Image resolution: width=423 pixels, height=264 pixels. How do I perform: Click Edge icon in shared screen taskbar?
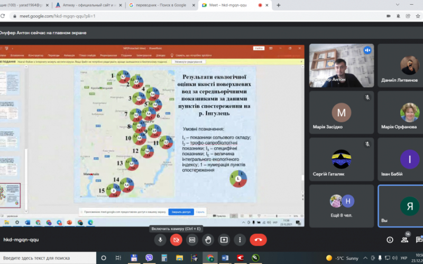90,222
